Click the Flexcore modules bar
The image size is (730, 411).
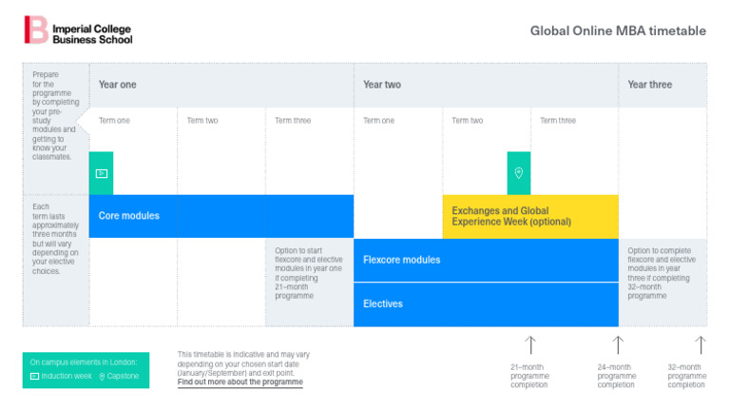pos(486,260)
